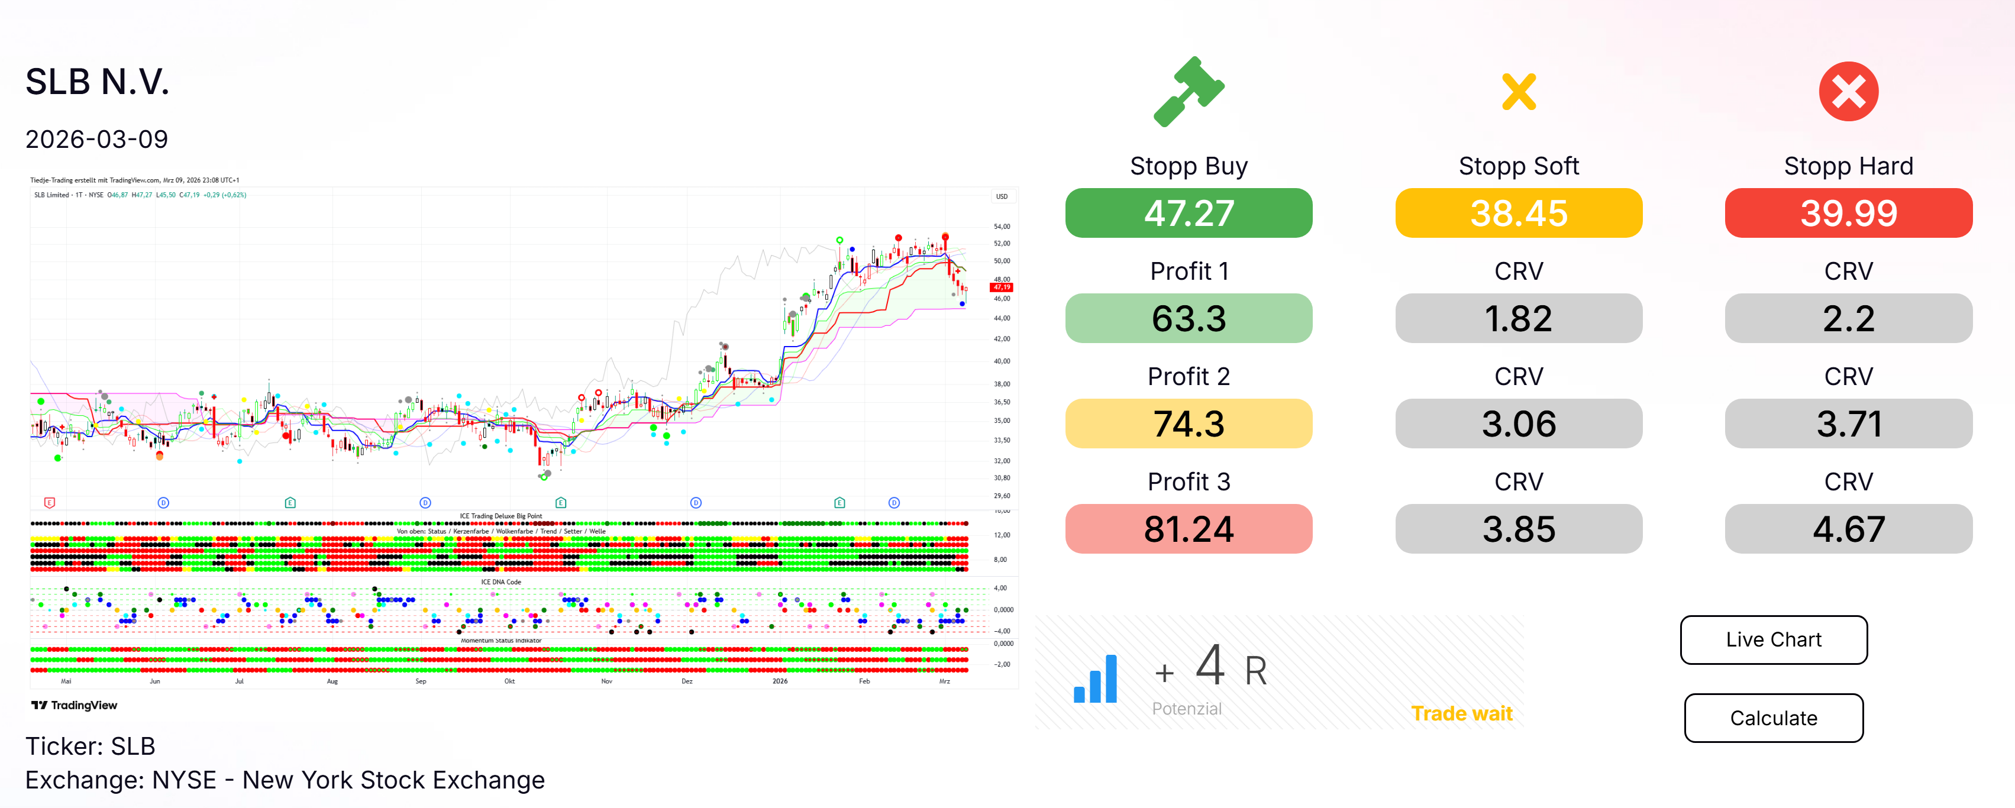This screenshot has height=808, width=2015.
Task: Open the Live Chart
Action: tap(1772, 639)
